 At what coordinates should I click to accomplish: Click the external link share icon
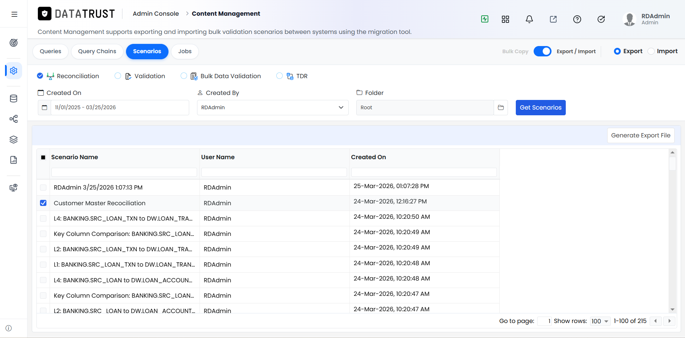coord(553,19)
